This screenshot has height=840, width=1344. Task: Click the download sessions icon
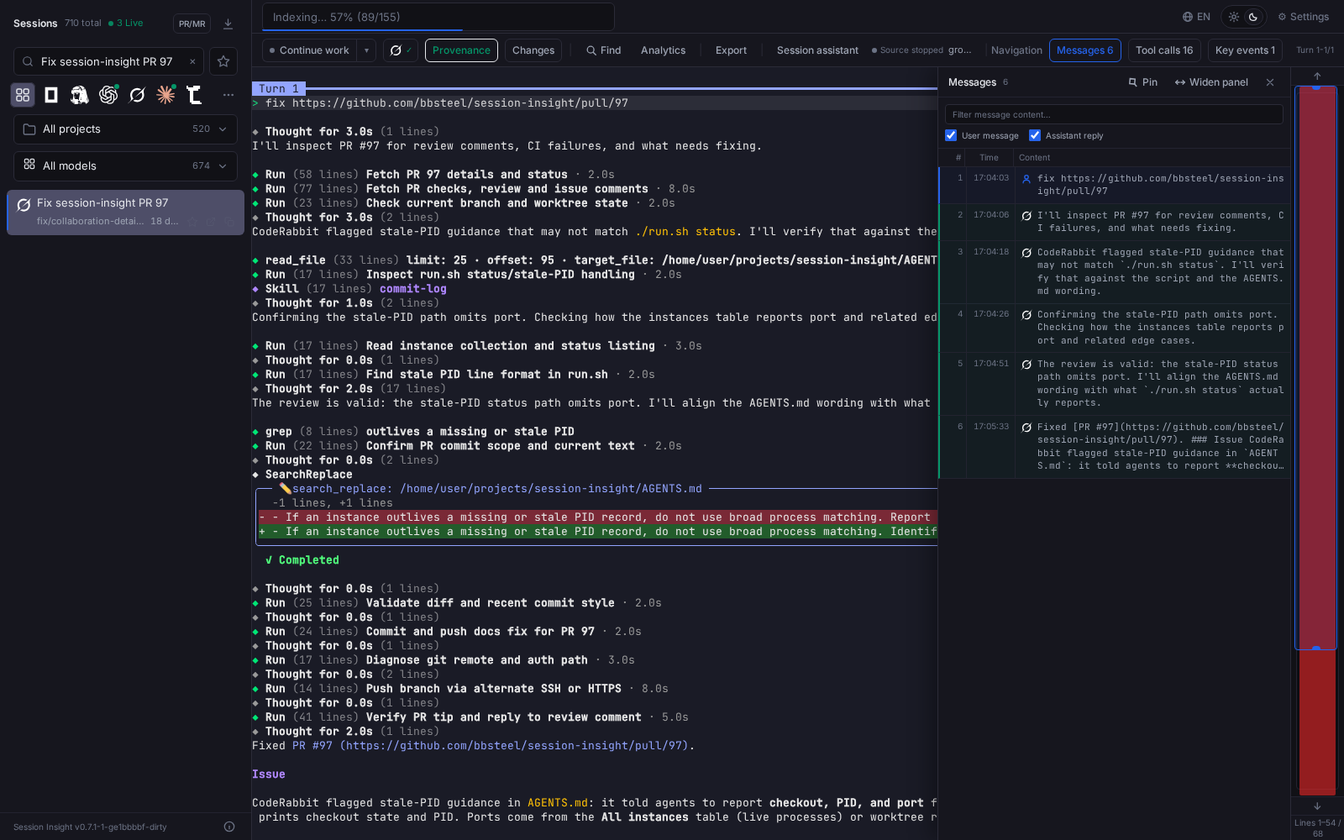pos(228,24)
